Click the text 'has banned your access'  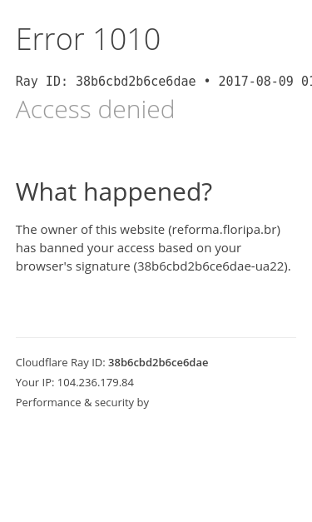[x=85, y=248]
